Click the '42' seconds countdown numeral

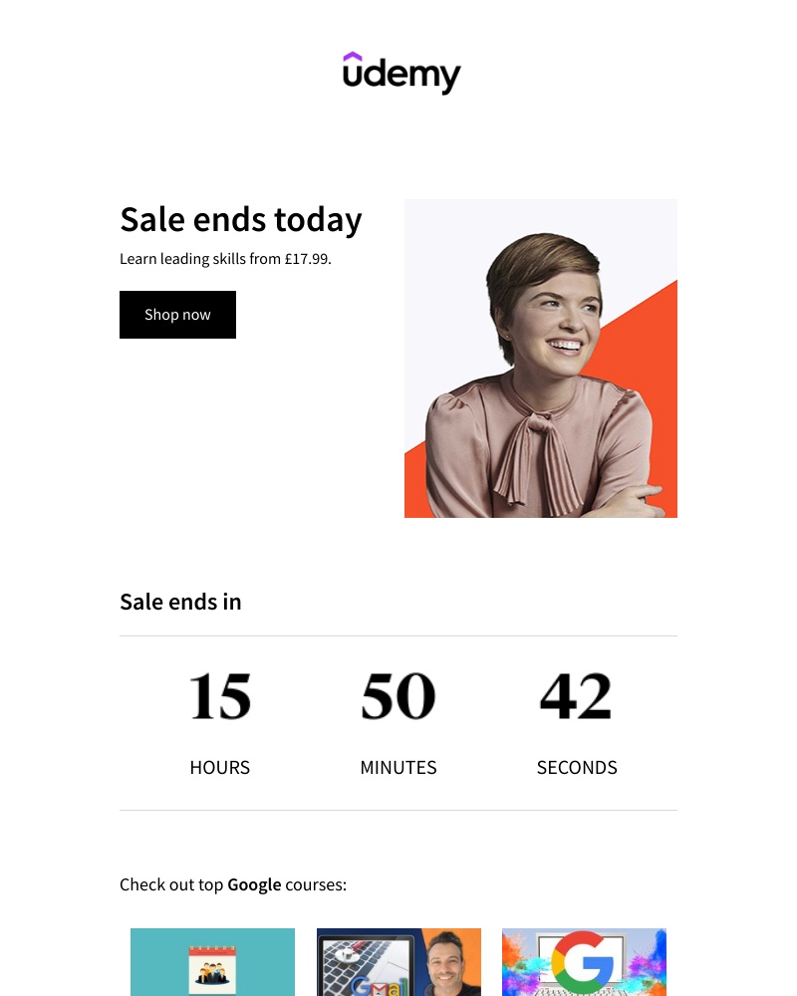576,695
